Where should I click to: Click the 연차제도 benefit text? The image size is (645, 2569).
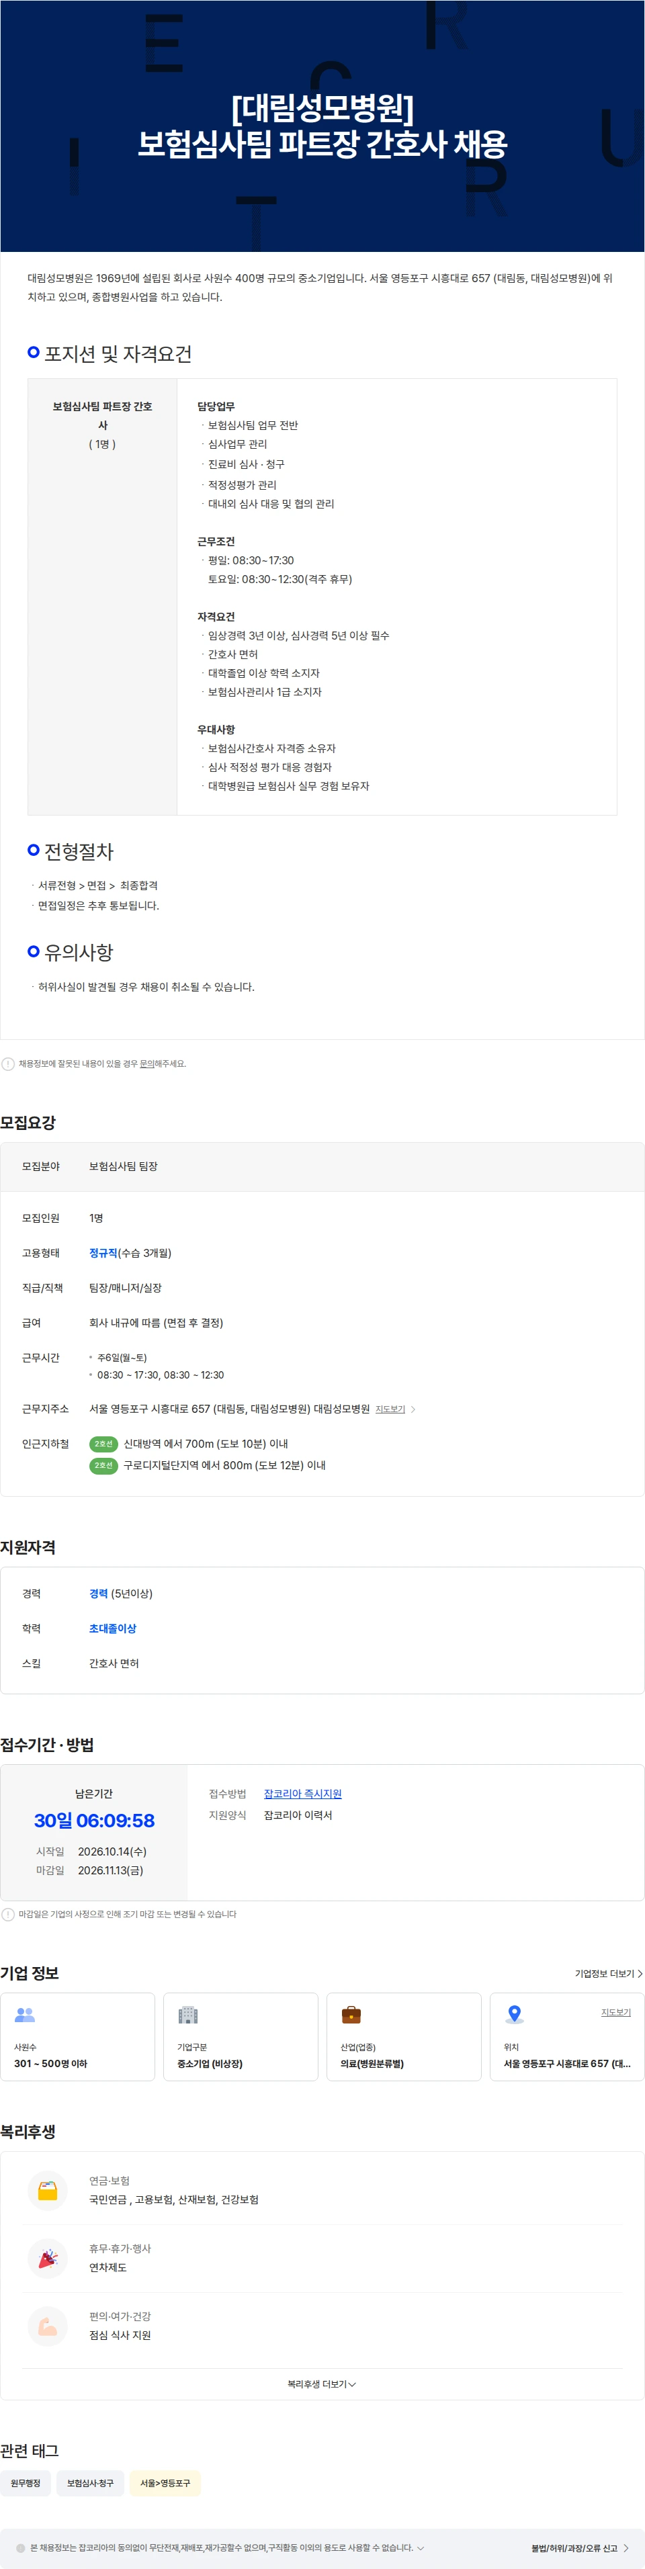point(107,2268)
